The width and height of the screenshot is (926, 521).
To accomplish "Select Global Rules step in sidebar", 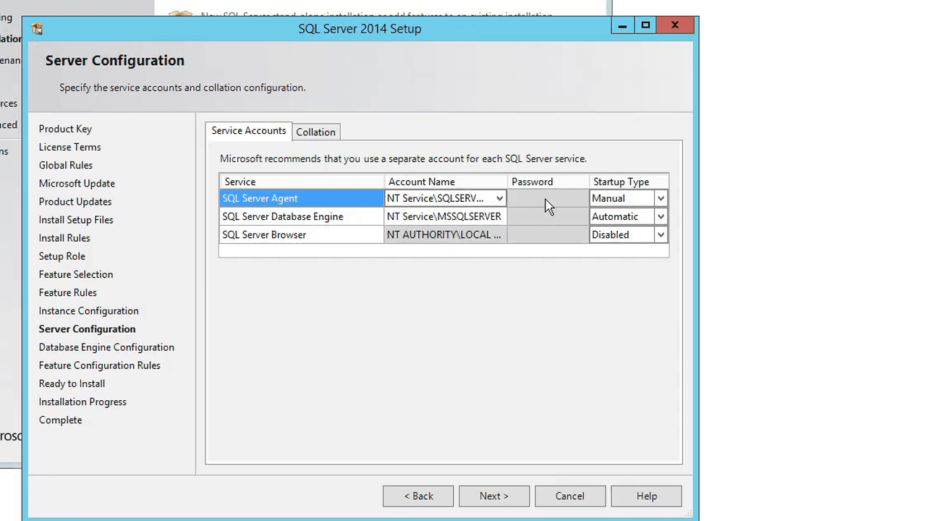I will [x=65, y=165].
